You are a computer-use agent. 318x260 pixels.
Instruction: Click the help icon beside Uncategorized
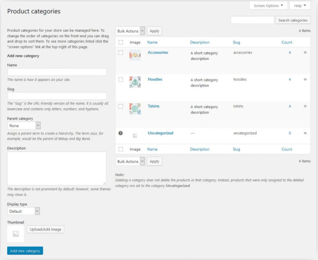[x=121, y=133]
